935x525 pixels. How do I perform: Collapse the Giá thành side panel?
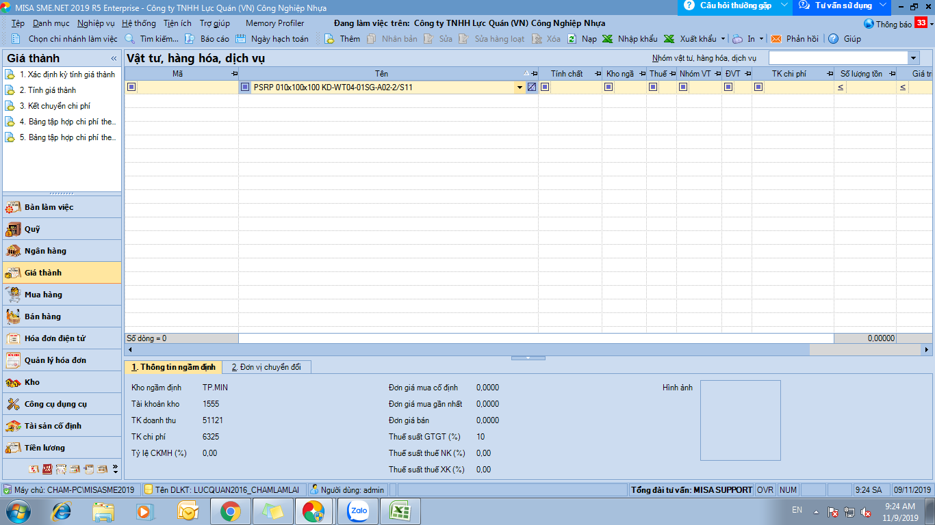[114, 59]
